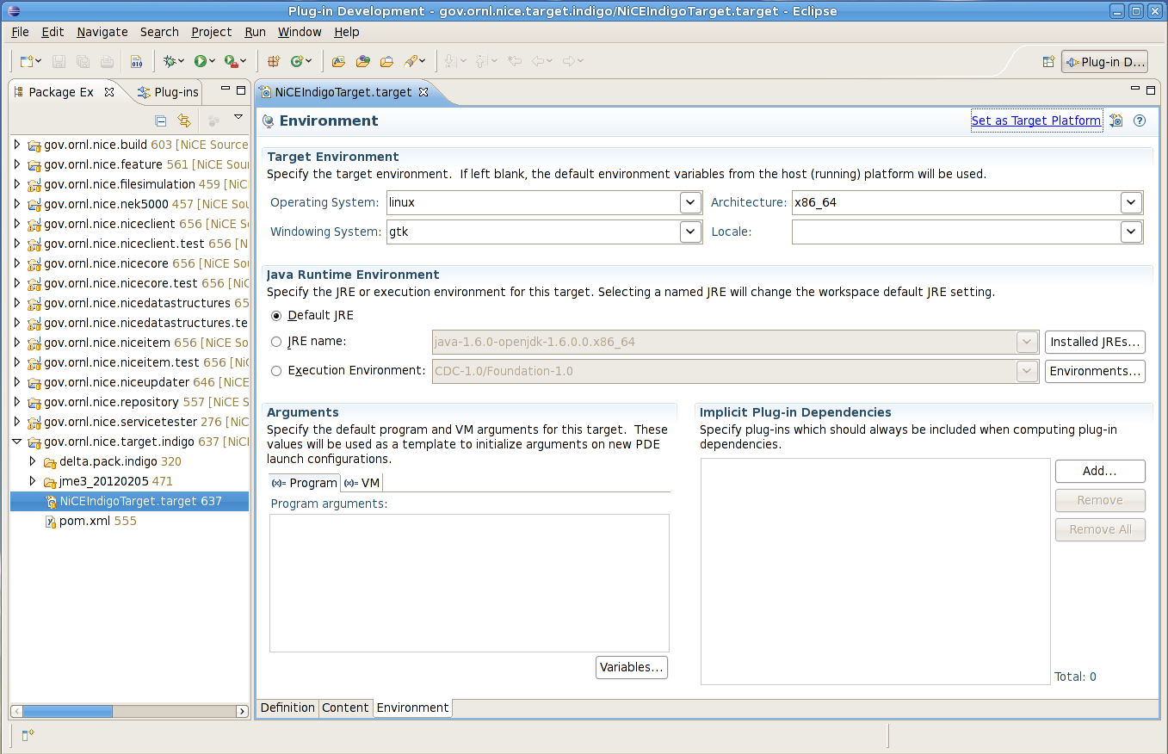Click the Save All toolbar icon
1168x754 pixels.
(83, 61)
